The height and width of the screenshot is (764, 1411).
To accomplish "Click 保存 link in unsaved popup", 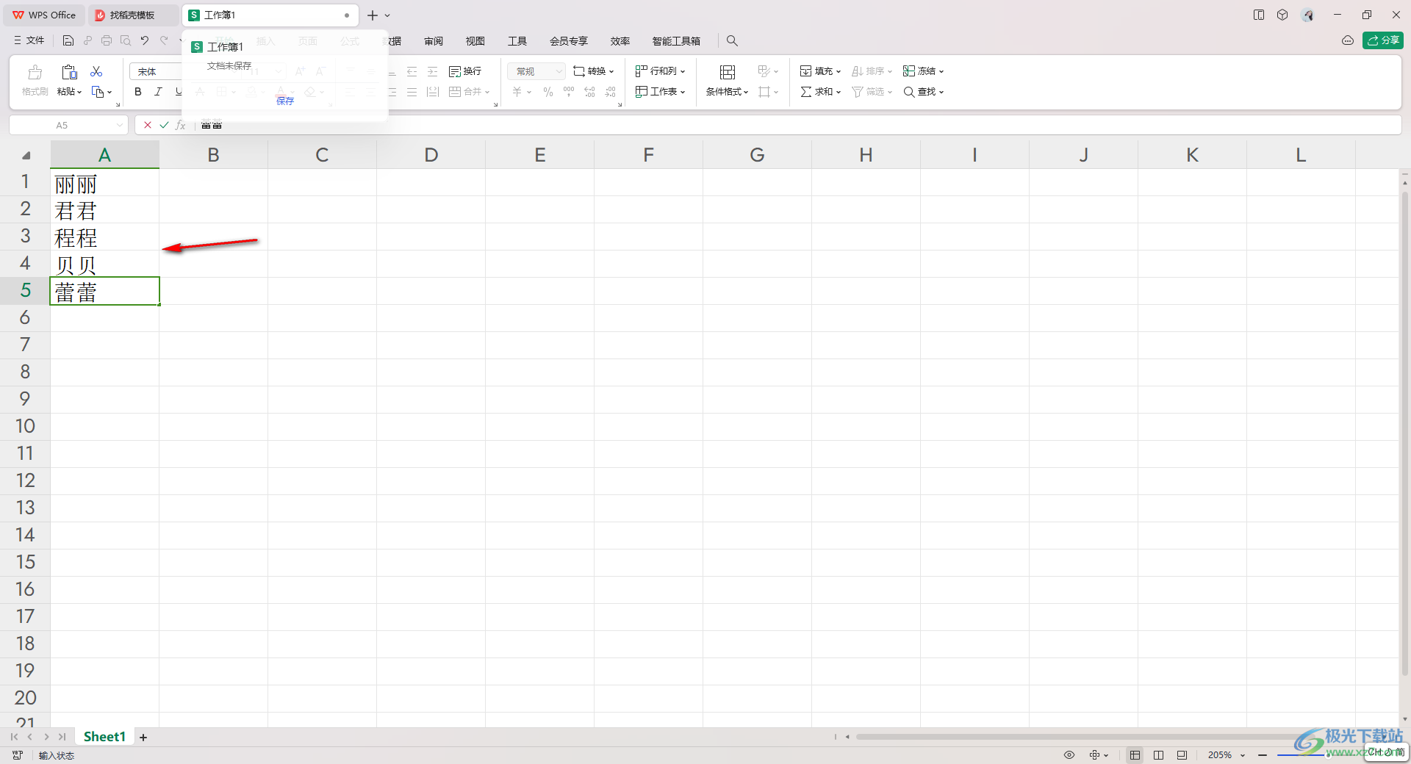I will (x=285, y=101).
